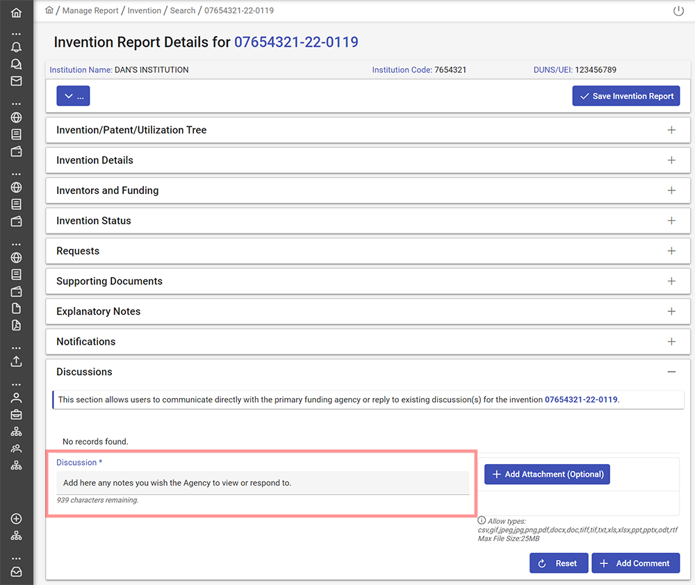Image resolution: width=695 pixels, height=585 pixels.
Task: Open the chat bubbles icon in sidebar
Action: pyautogui.click(x=16, y=64)
